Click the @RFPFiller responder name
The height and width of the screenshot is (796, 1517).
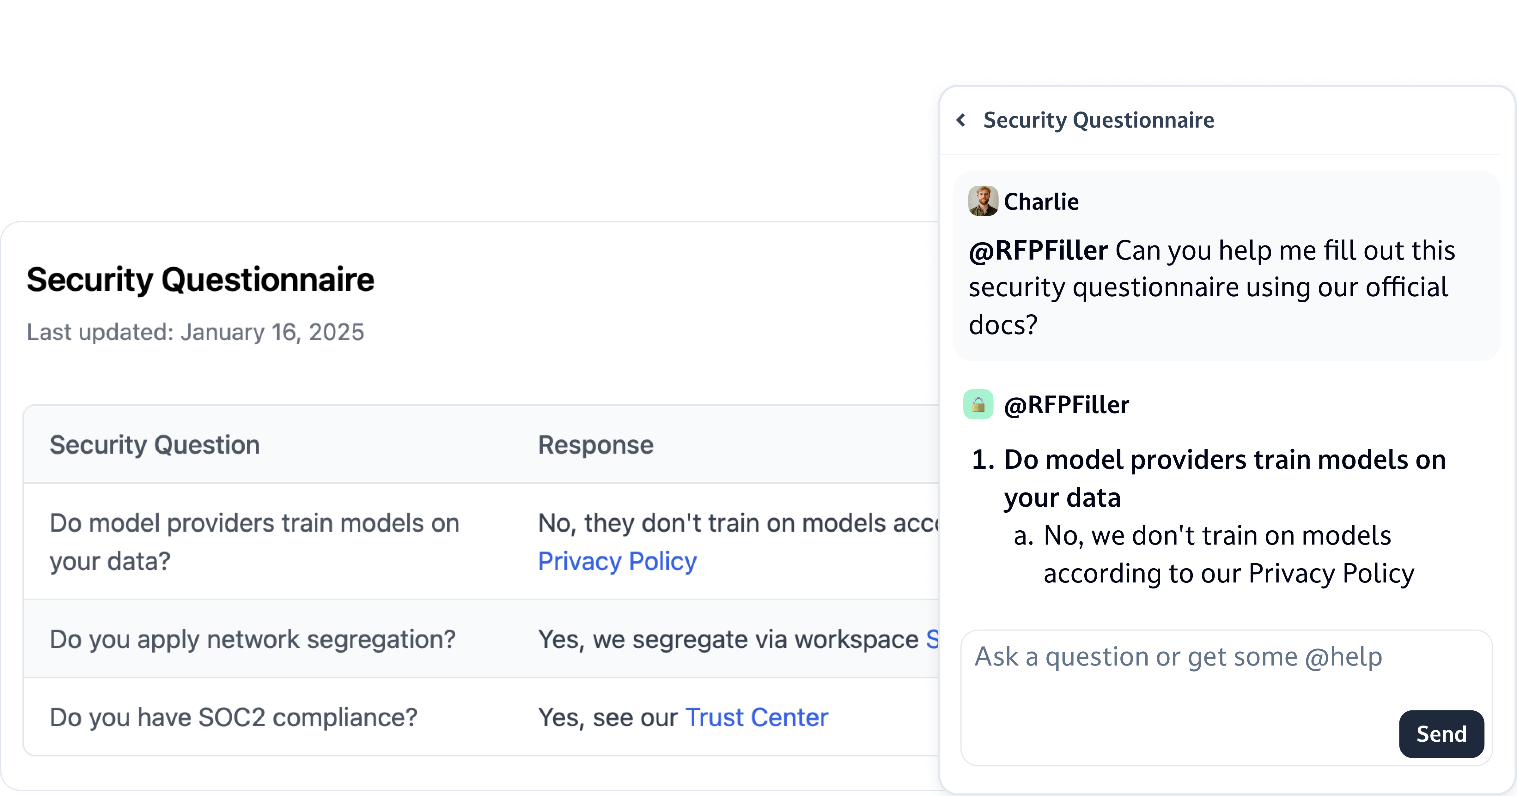click(x=1066, y=405)
